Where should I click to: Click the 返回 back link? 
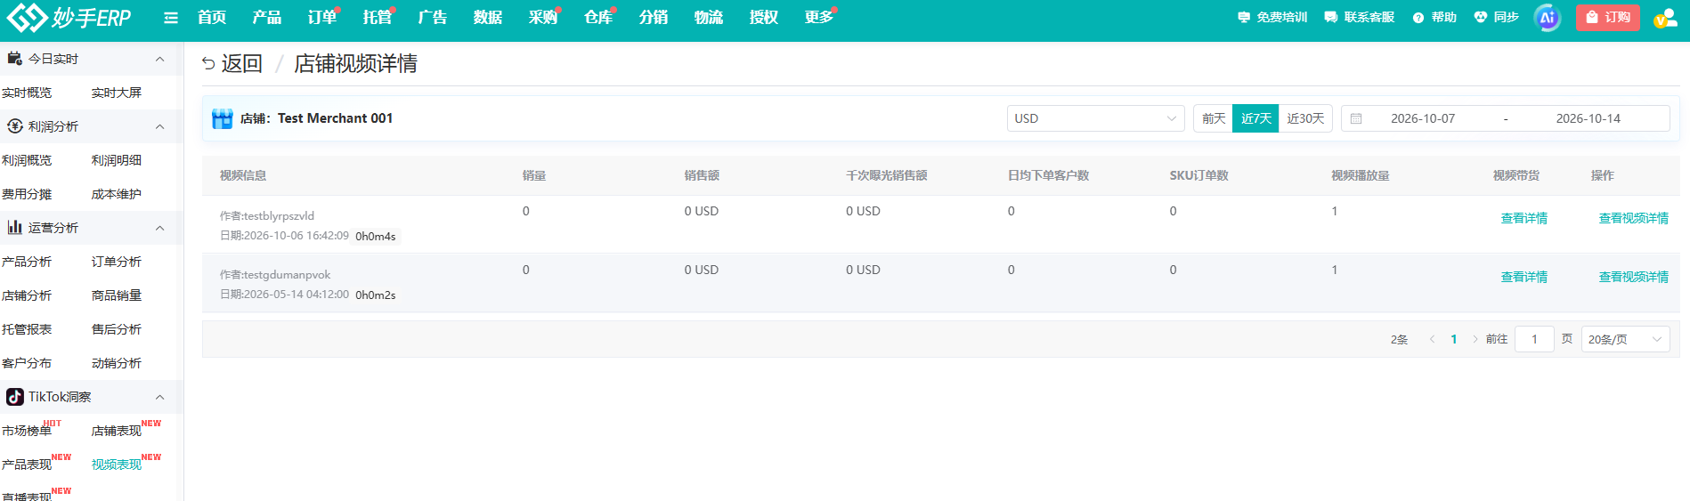[241, 63]
